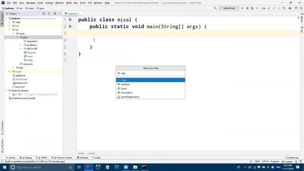
Task: Choose Enum in New Java Class list
Action: pyautogui.click(x=151, y=88)
